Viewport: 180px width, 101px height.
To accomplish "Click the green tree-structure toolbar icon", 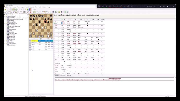I will (x=56, y=12).
